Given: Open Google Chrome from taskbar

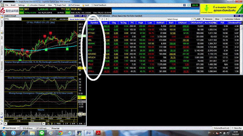Looking at the screenshot, I should point(61,133).
